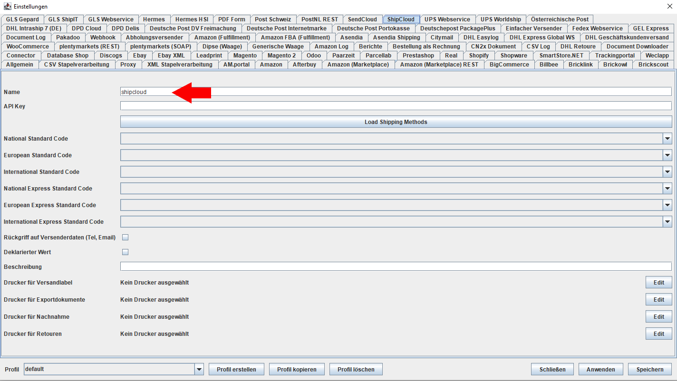The image size is (677, 381).
Task: Click Profil löschen button
Action: (x=356, y=369)
